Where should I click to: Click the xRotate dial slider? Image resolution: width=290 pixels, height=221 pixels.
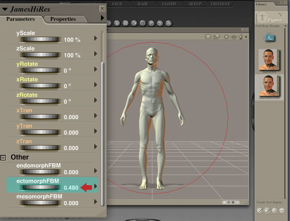pyautogui.click(x=40, y=86)
